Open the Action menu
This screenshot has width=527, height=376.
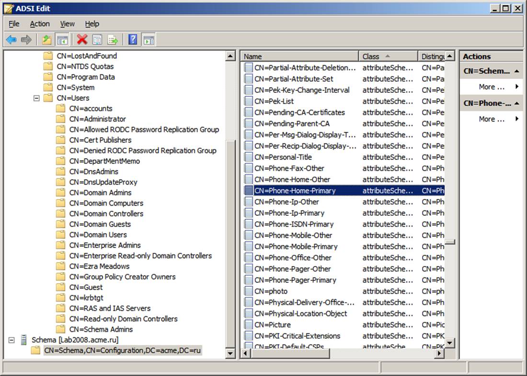click(x=39, y=23)
